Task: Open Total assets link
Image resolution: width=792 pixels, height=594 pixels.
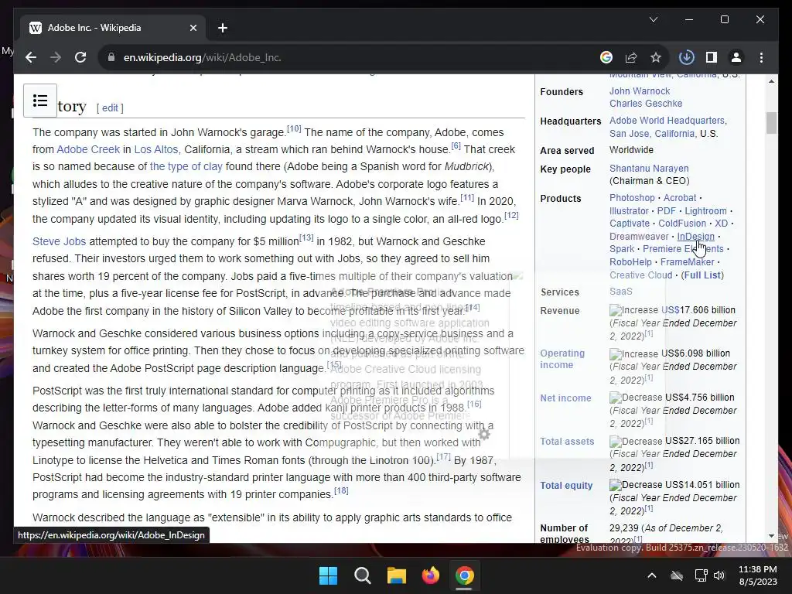Action: [x=567, y=442]
